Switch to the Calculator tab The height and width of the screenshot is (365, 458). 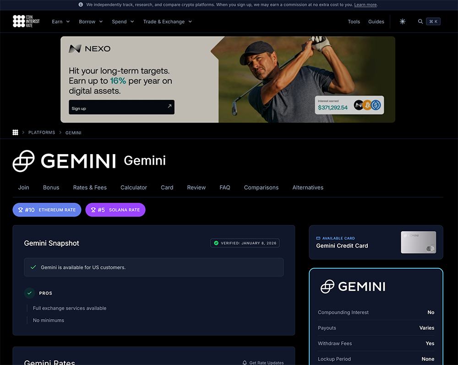pos(133,188)
